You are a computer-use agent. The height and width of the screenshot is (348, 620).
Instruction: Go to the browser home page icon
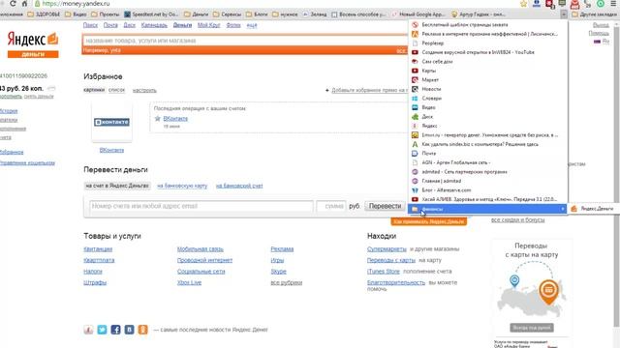tap(24, 4)
